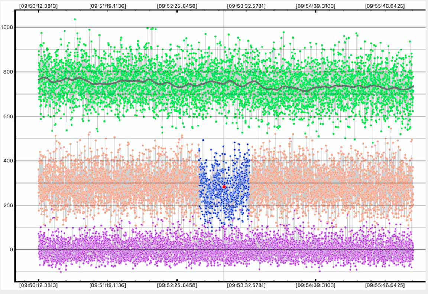Viewport: 428px width, 294px height.
Task: Click the bottom axis label 09:55:46.0425
Action: 385,285
